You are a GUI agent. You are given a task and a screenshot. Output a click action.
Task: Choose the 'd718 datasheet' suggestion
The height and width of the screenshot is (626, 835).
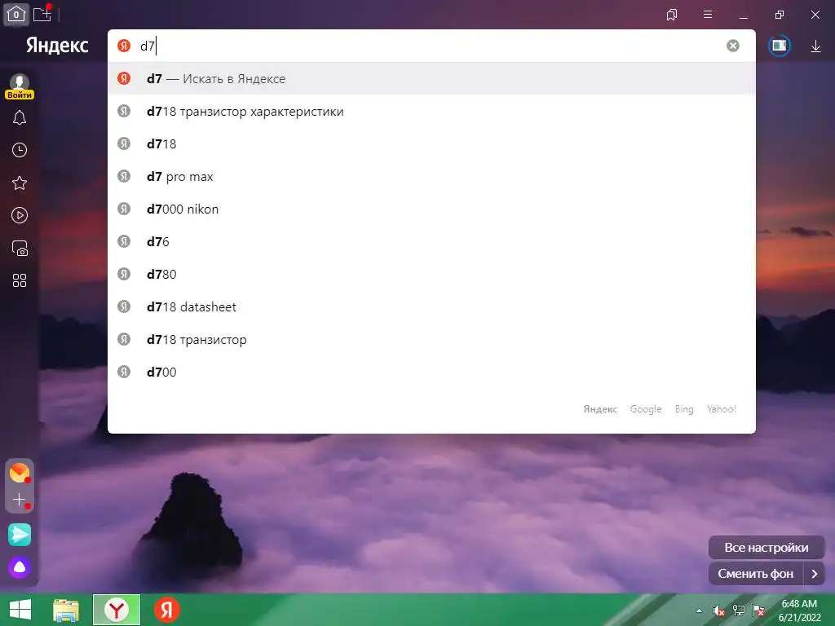[431, 306]
